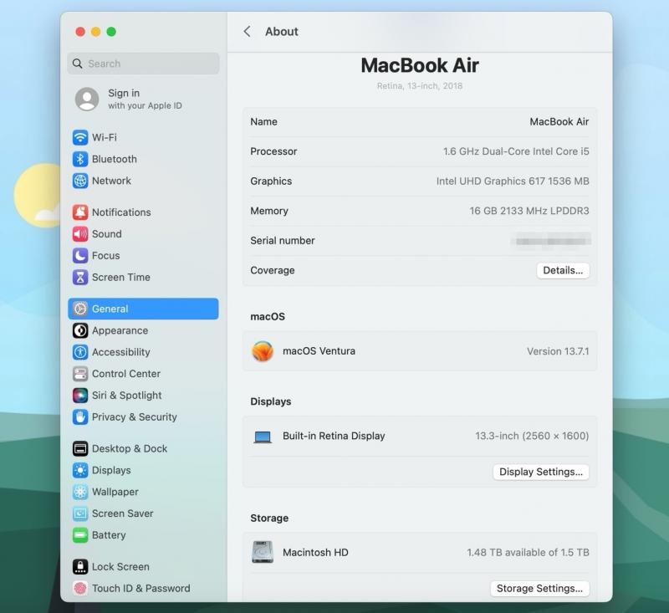Click the magnifying glass search icon
This screenshot has height=613, width=669.
click(77, 64)
